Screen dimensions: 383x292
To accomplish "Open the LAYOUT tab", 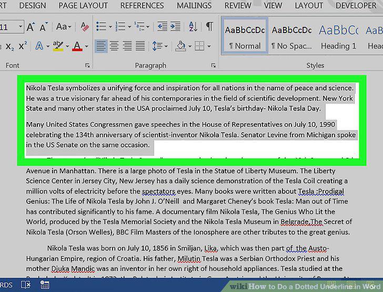I will 309,5.
